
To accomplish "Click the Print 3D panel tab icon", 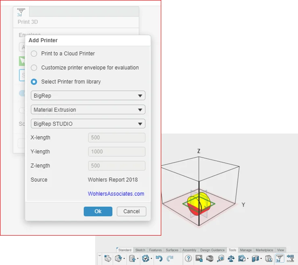I will coord(21,12).
